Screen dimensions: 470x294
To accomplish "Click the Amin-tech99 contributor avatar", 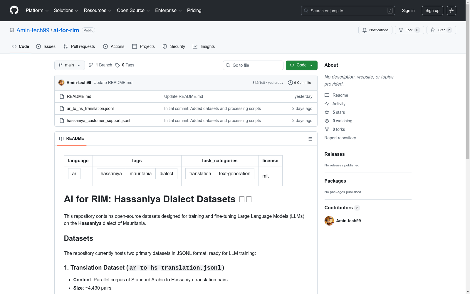I will [329, 221].
